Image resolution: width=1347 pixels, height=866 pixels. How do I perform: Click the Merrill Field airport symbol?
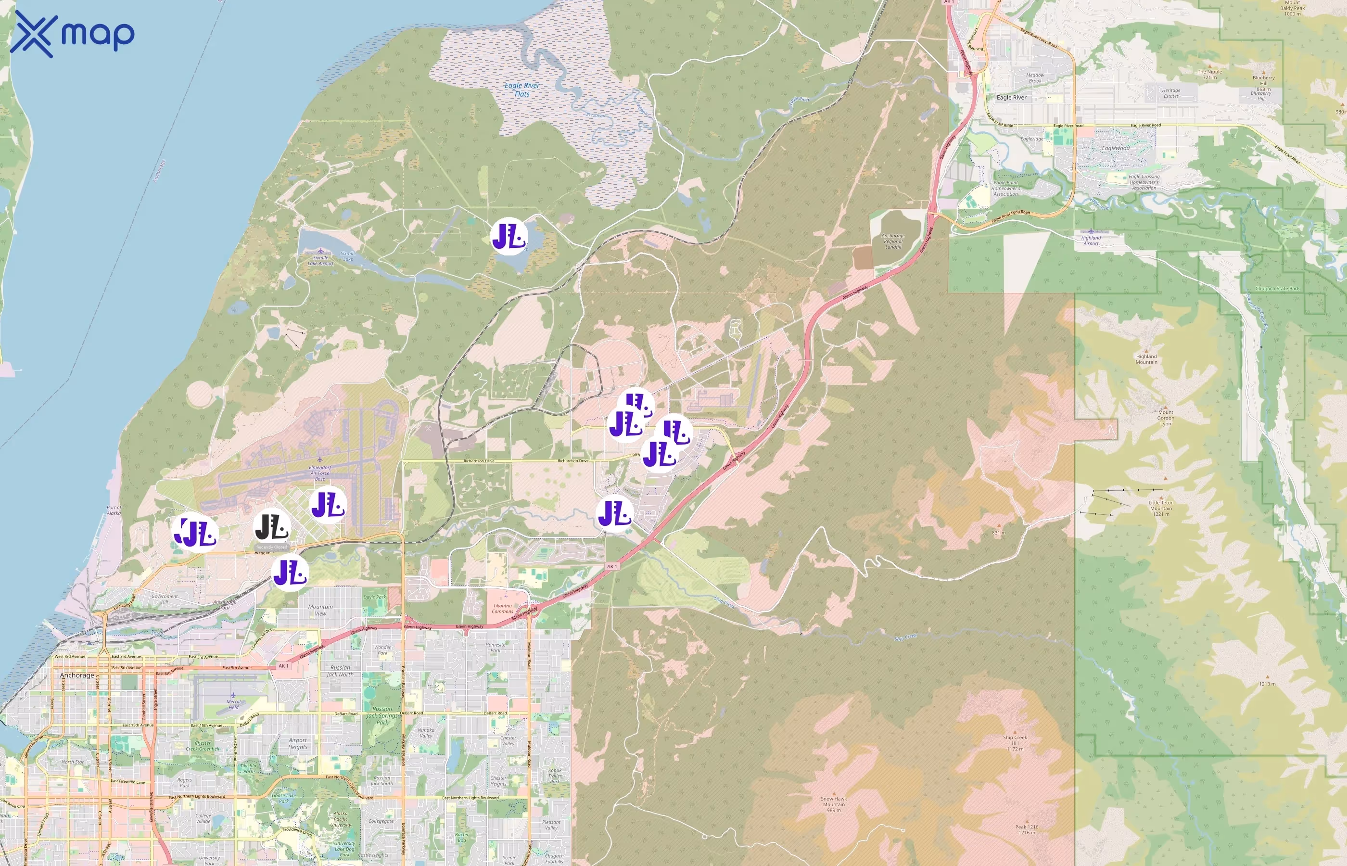[233, 695]
